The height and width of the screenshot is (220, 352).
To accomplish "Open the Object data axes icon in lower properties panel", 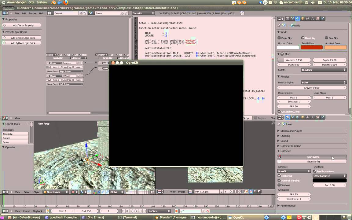I will (x=313, y=117).
